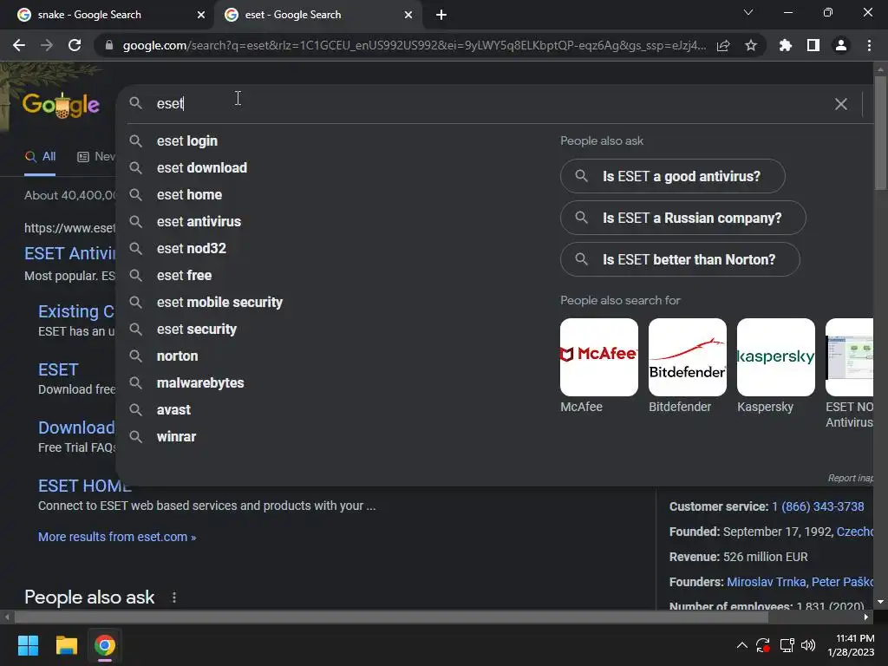The image size is (888, 666).
Task: Click the vertical page scrollbar thumb
Action: coord(880,133)
